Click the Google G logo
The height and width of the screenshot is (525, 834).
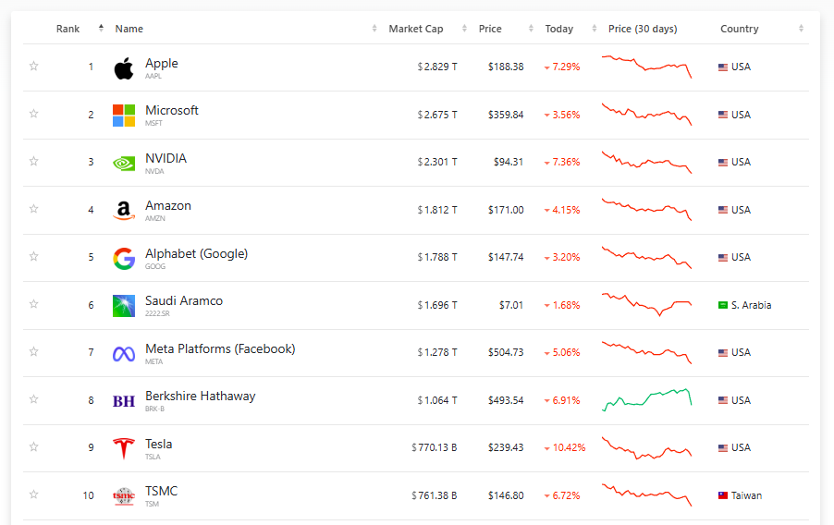pyautogui.click(x=123, y=259)
